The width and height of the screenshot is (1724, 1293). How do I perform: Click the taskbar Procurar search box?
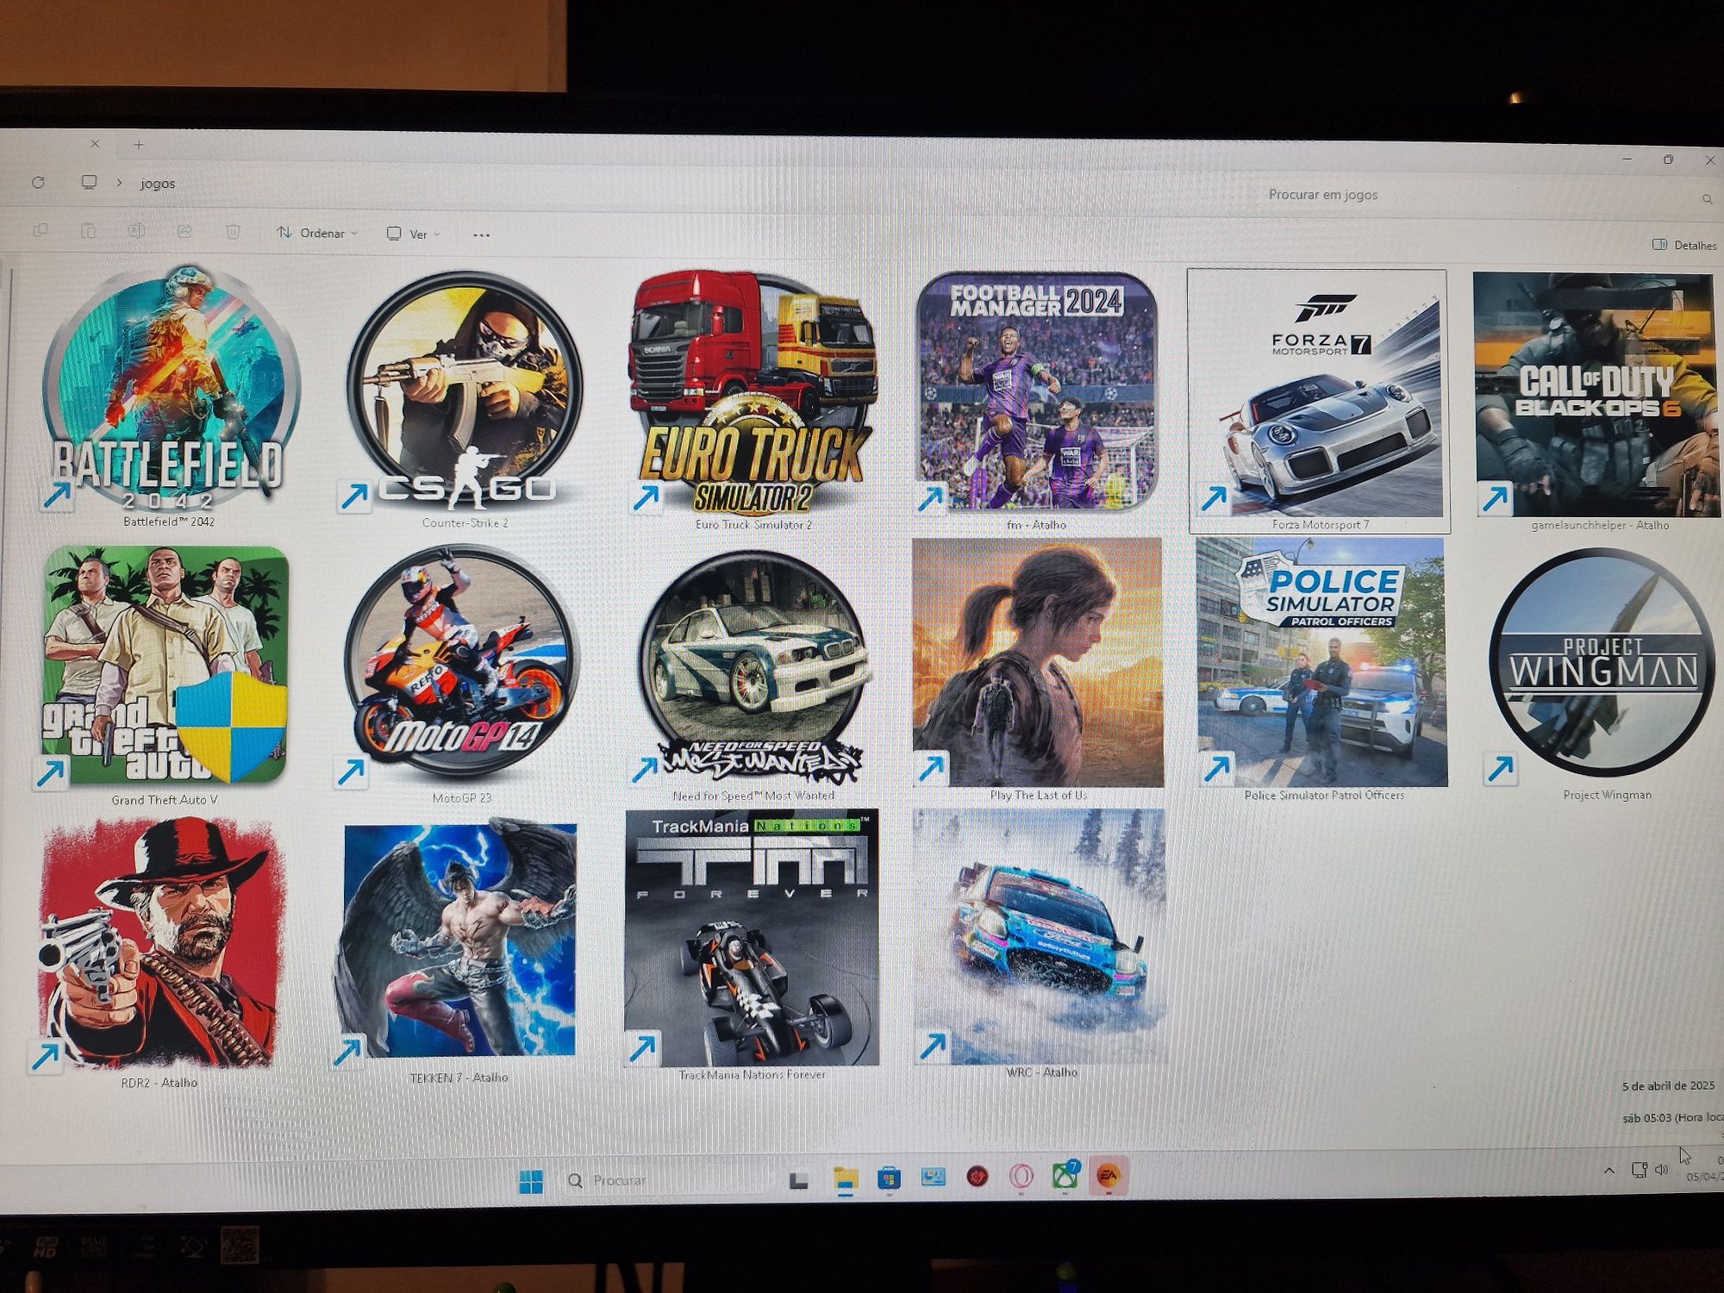tap(664, 1180)
